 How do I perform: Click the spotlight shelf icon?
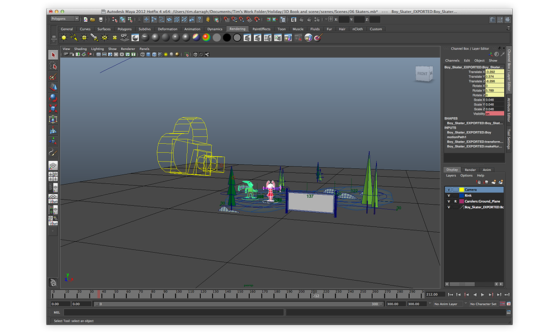(x=94, y=38)
